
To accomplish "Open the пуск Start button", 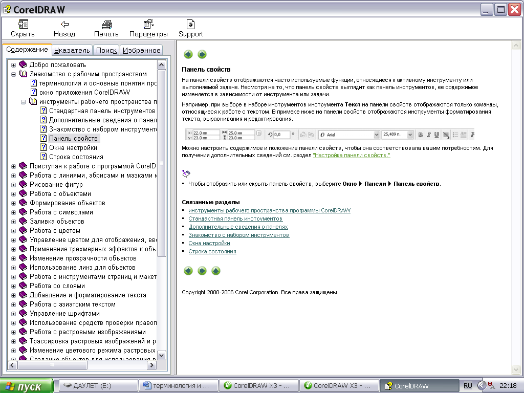I will pos(27,386).
